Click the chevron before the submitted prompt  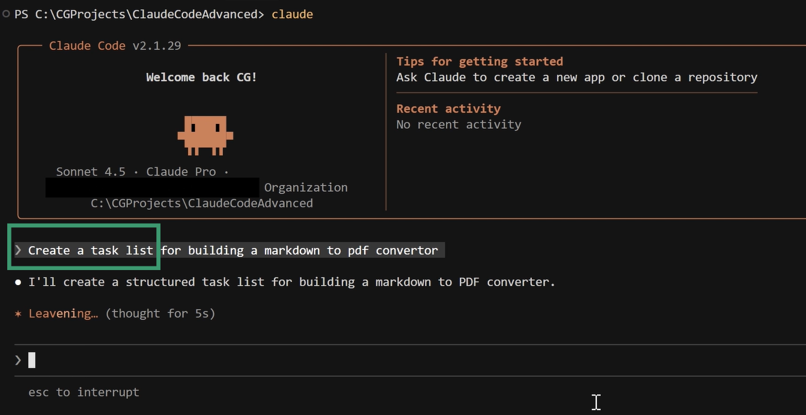18,250
